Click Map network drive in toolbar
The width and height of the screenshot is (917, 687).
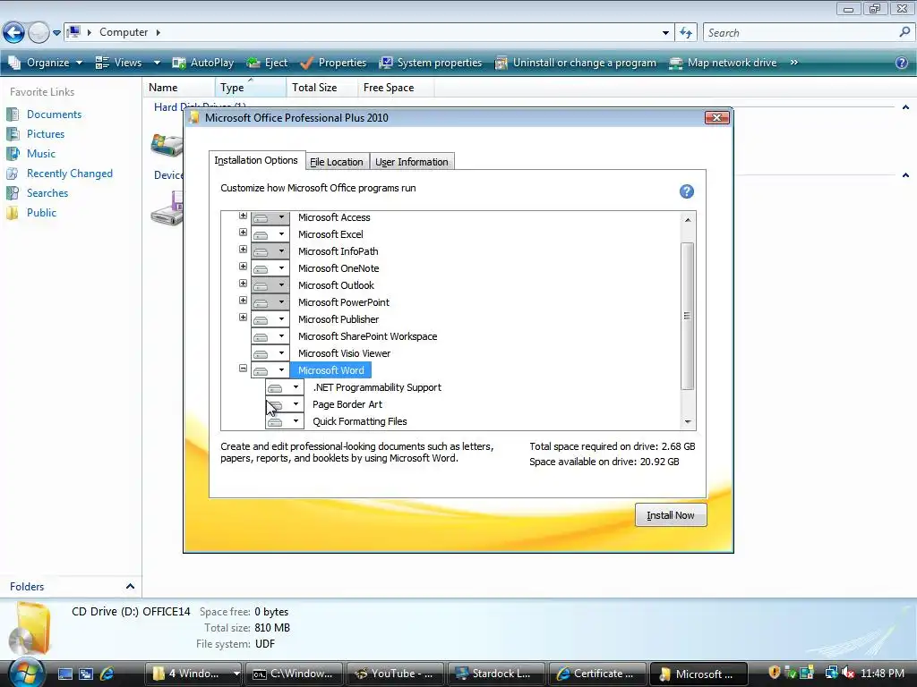(x=724, y=63)
